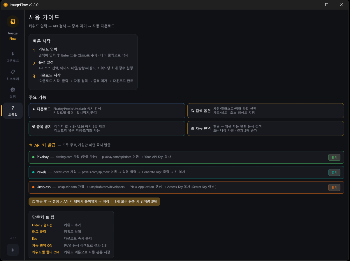350x261 pixels.
Task: Open 설정 gear icon in sidebar
Action: click(x=13, y=90)
